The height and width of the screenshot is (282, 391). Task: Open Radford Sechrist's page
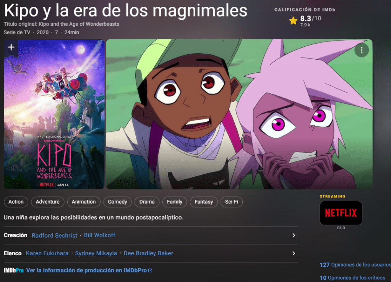pyautogui.click(x=54, y=235)
